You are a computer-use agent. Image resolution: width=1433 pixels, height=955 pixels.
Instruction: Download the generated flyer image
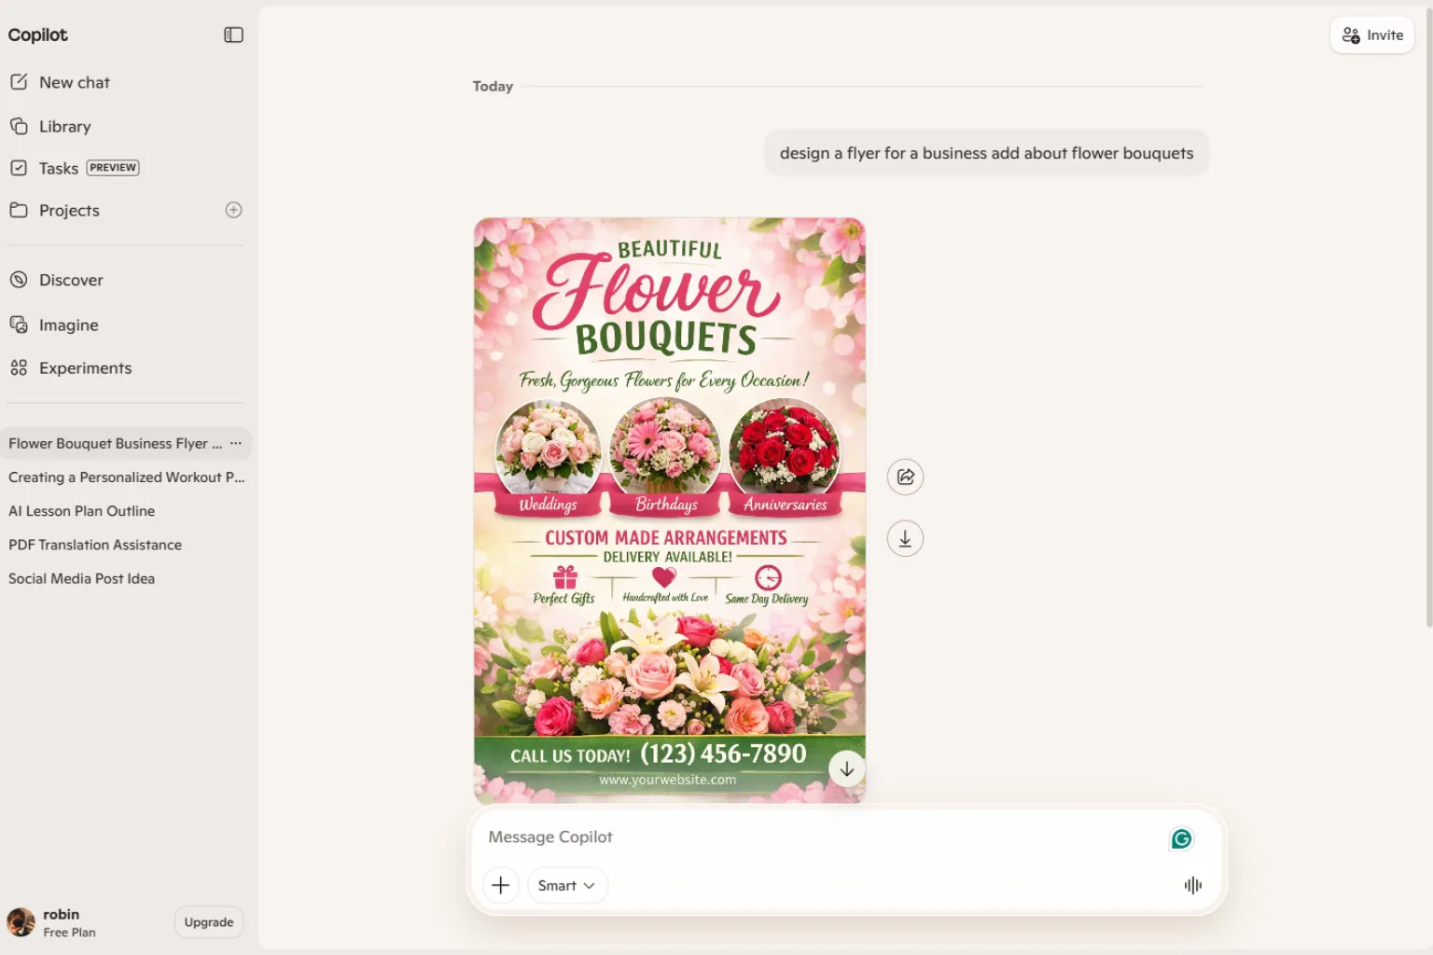tap(905, 538)
